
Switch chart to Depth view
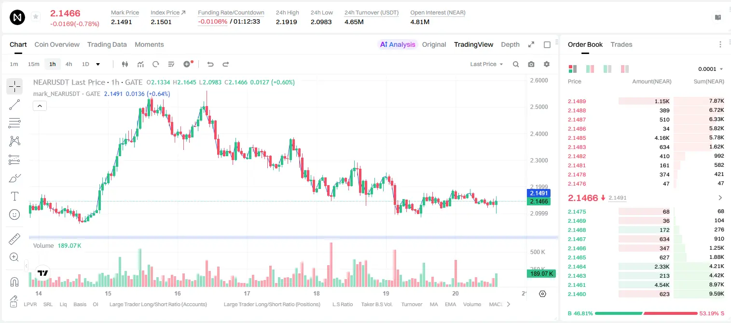click(510, 44)
